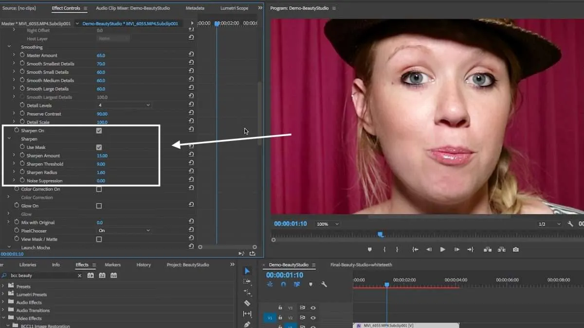This screenshot has width=584, height=328.
Task: Click the Launch Mocha property
Action: 36,247
